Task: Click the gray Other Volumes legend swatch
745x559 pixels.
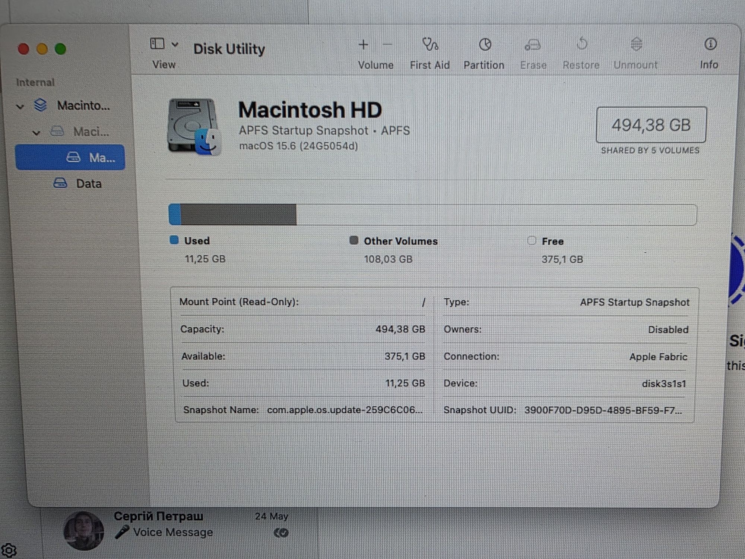Action: 354,240
